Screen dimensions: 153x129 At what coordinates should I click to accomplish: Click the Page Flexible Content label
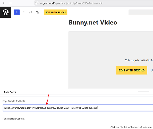tap(14, 119)
